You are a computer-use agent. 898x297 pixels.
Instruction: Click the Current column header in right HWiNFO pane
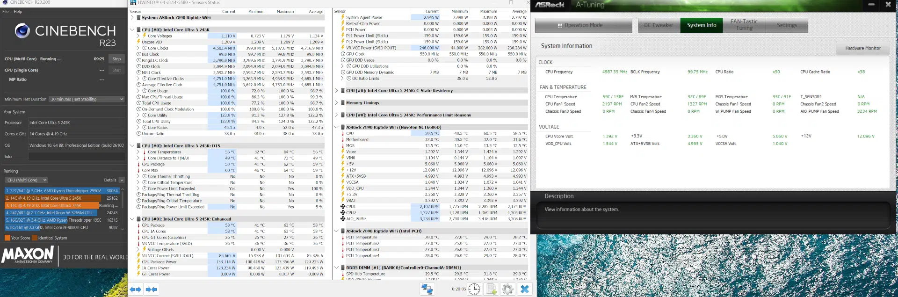(x=432, y=11)
